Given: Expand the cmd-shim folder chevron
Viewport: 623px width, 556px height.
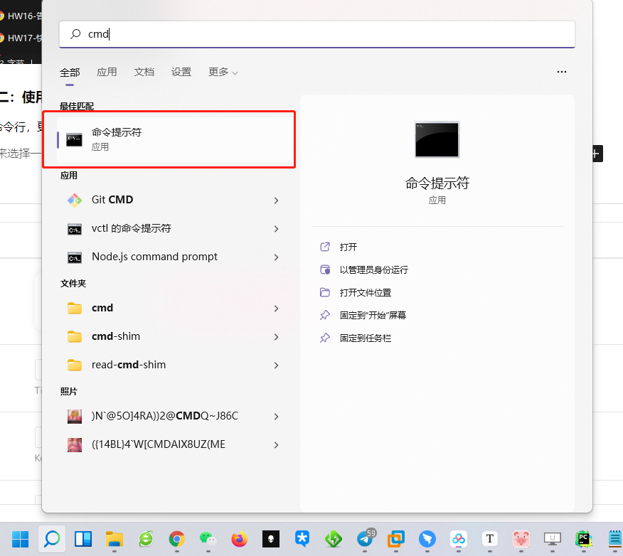Looking at the screenshot, I should (276, 337).
